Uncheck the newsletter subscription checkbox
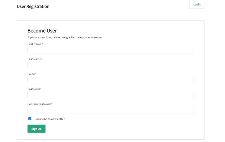This screenshot has height=142, width=225. 30,119
